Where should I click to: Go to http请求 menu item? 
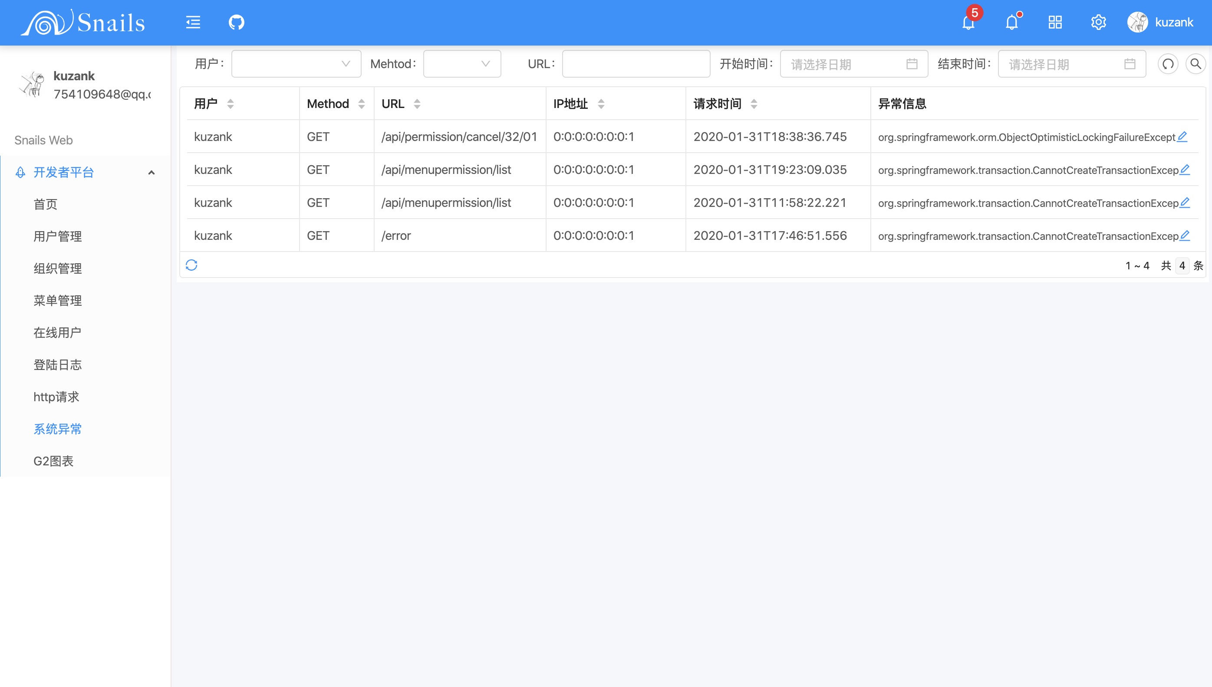tap(56, 397)
